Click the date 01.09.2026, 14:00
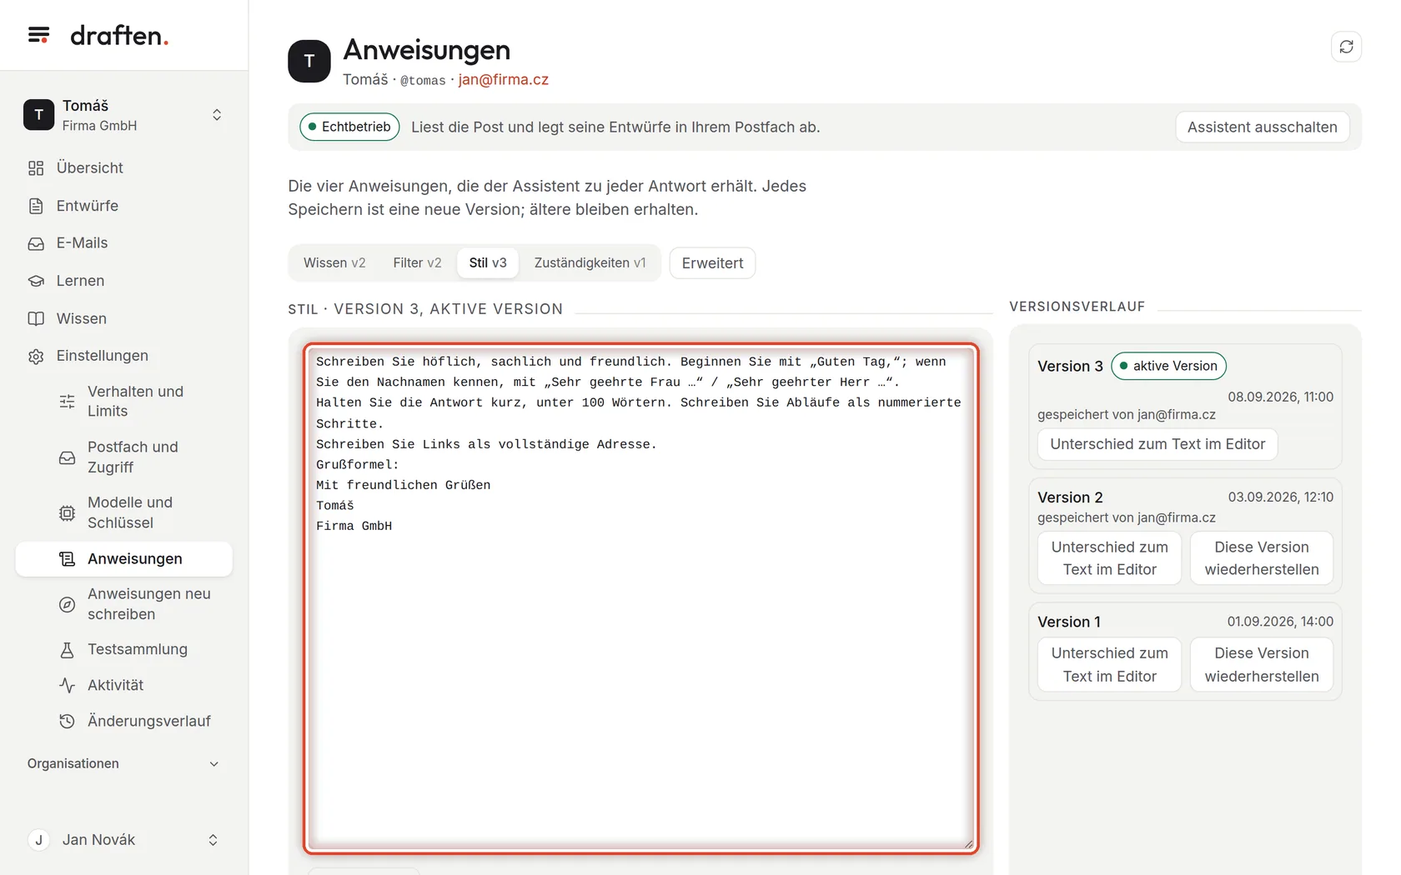Viewport: 1401px width, 875px height. click(1280, 622)
